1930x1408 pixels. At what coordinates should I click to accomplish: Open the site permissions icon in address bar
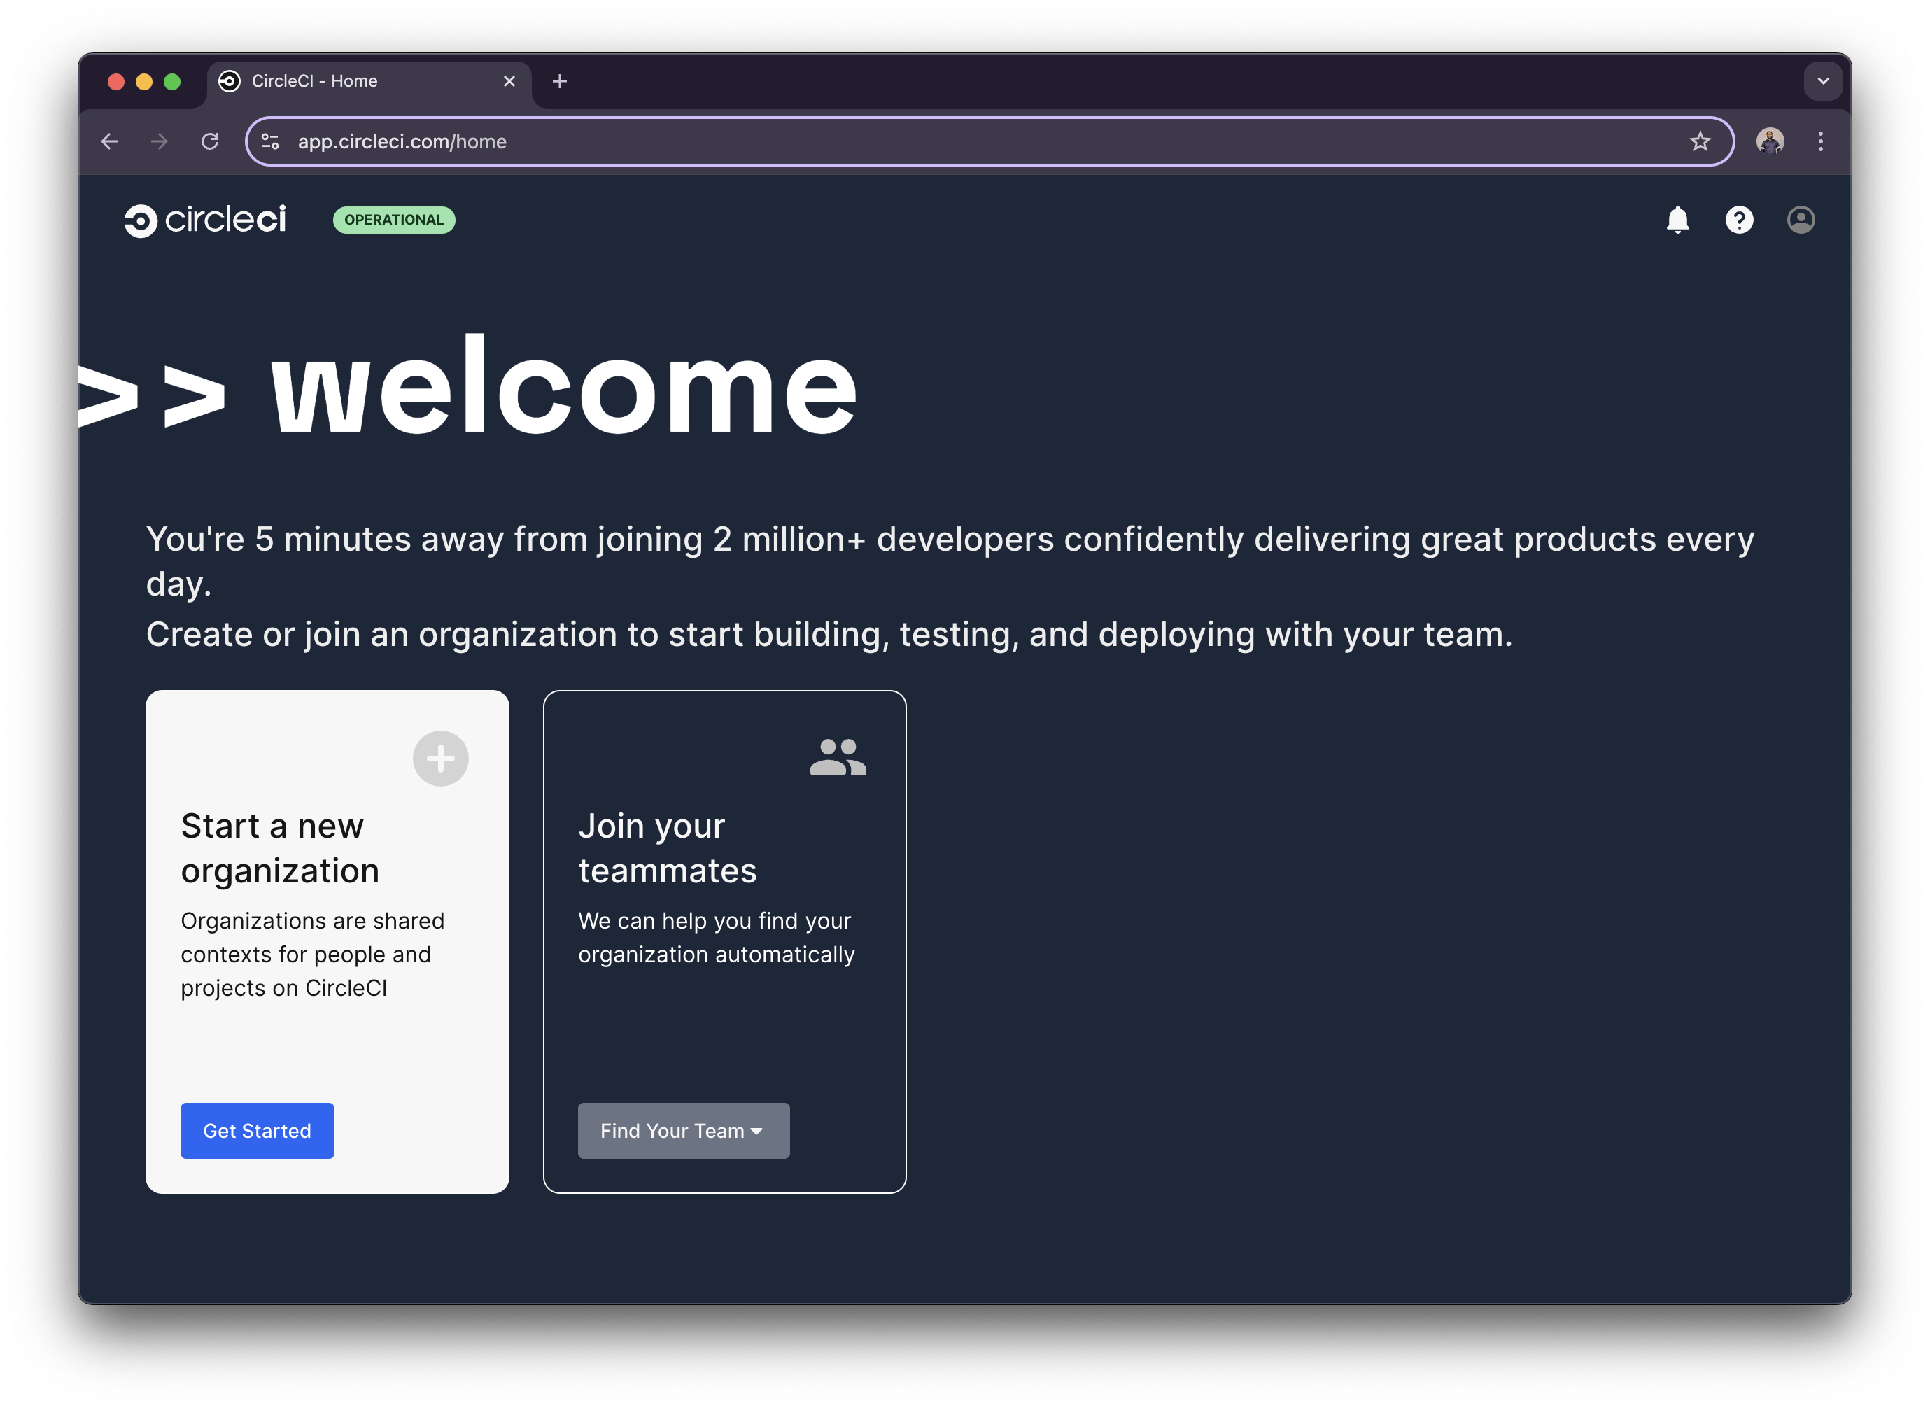(269, 141)
